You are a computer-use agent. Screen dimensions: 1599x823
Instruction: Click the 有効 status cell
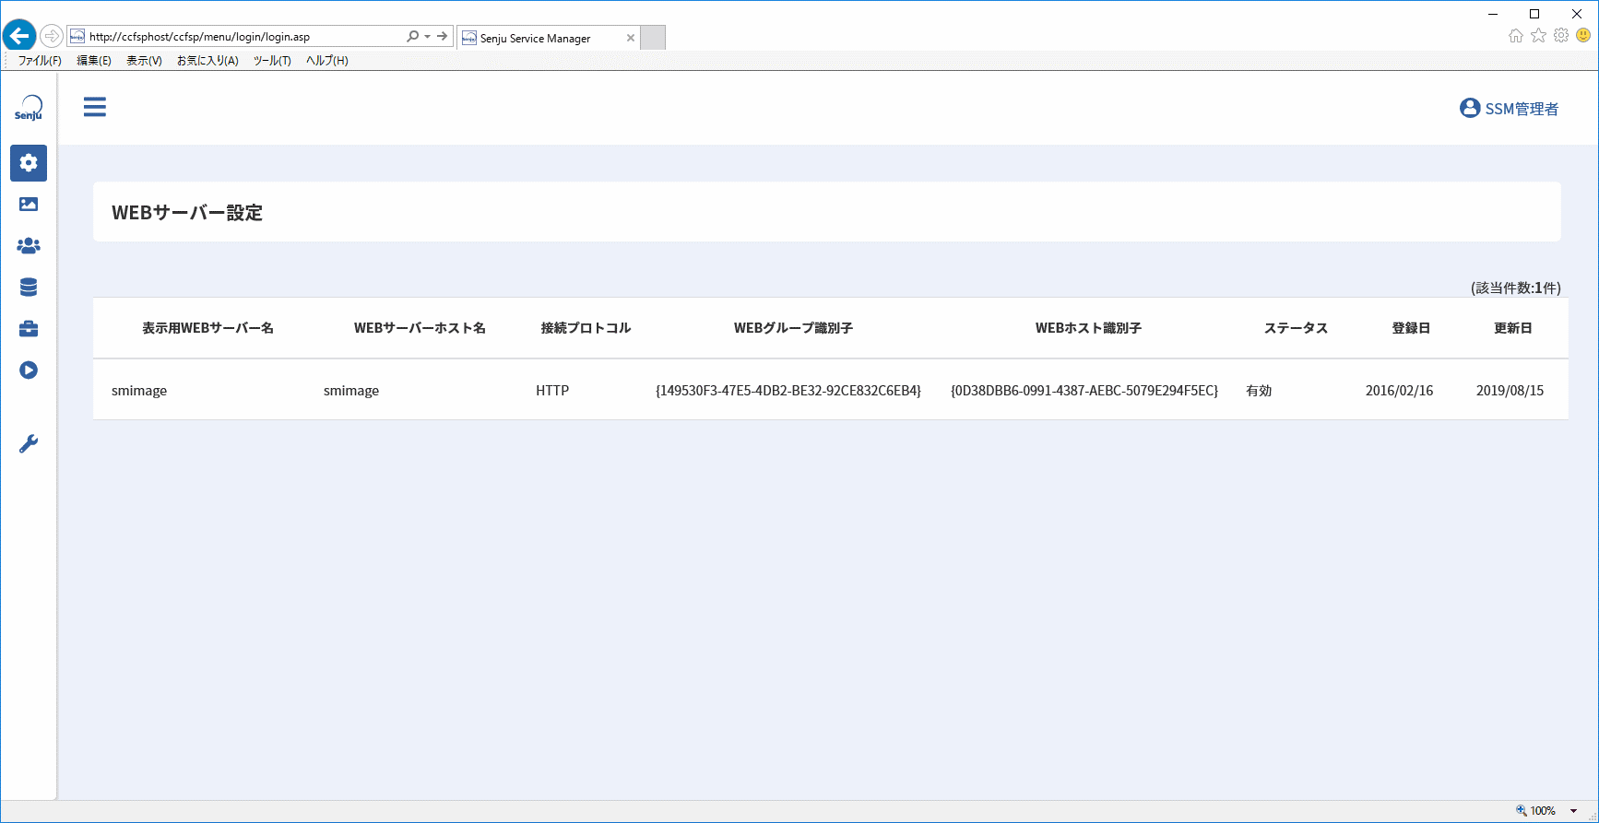pyautogui.click(x=1259, y=391)
